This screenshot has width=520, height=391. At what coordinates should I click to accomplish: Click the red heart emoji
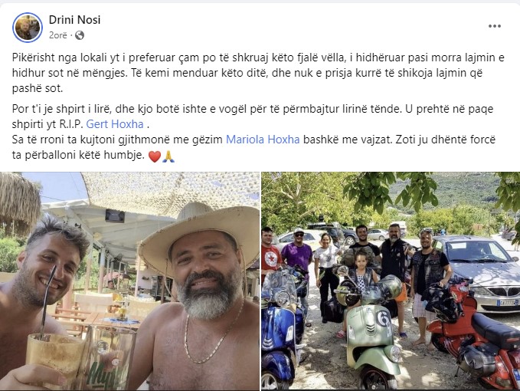tap(155, 156)
